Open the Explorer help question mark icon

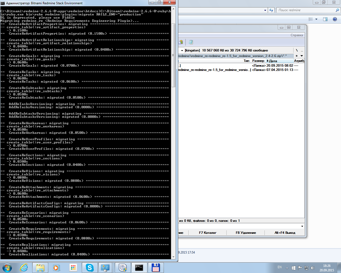click(x=335, y=19)
